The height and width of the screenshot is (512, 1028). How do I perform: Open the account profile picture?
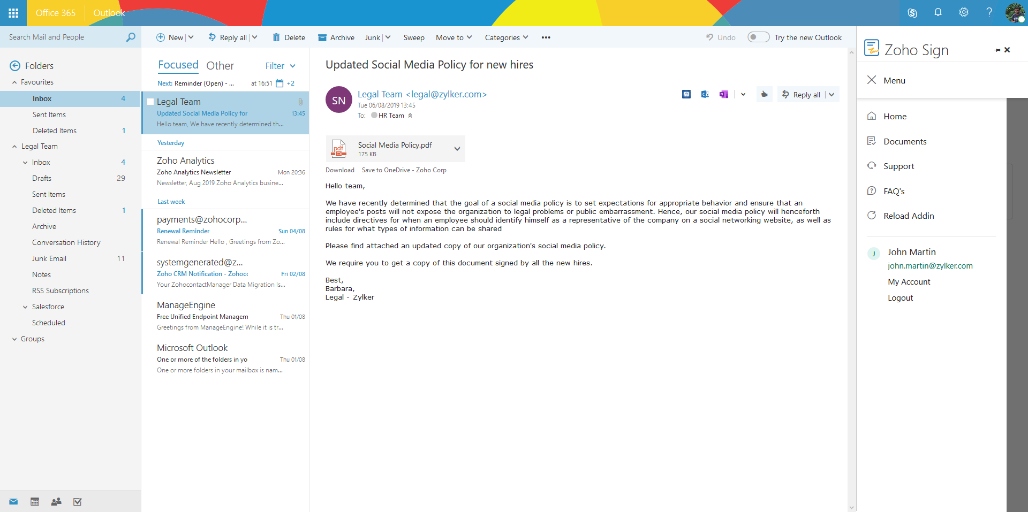[1015, 13]
